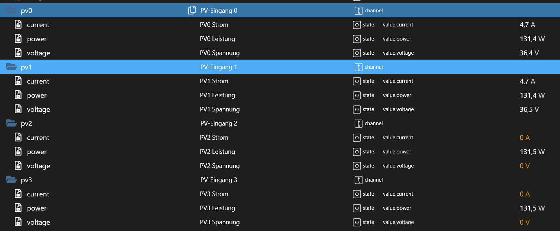Image resolution: width=560 pixels, height=231 pixels.
Task: Click the PV1 Strom name
Action: point(214,81)
